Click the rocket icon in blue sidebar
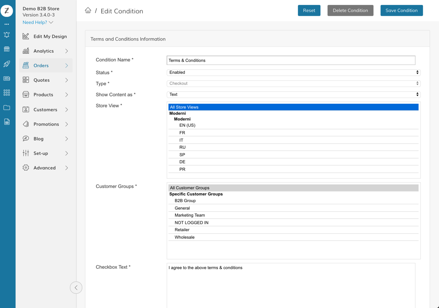The width and height of the screenshot is (439, 308). point(7,64)
